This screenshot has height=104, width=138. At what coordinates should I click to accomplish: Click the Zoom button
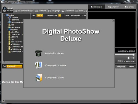pos(67,16)
